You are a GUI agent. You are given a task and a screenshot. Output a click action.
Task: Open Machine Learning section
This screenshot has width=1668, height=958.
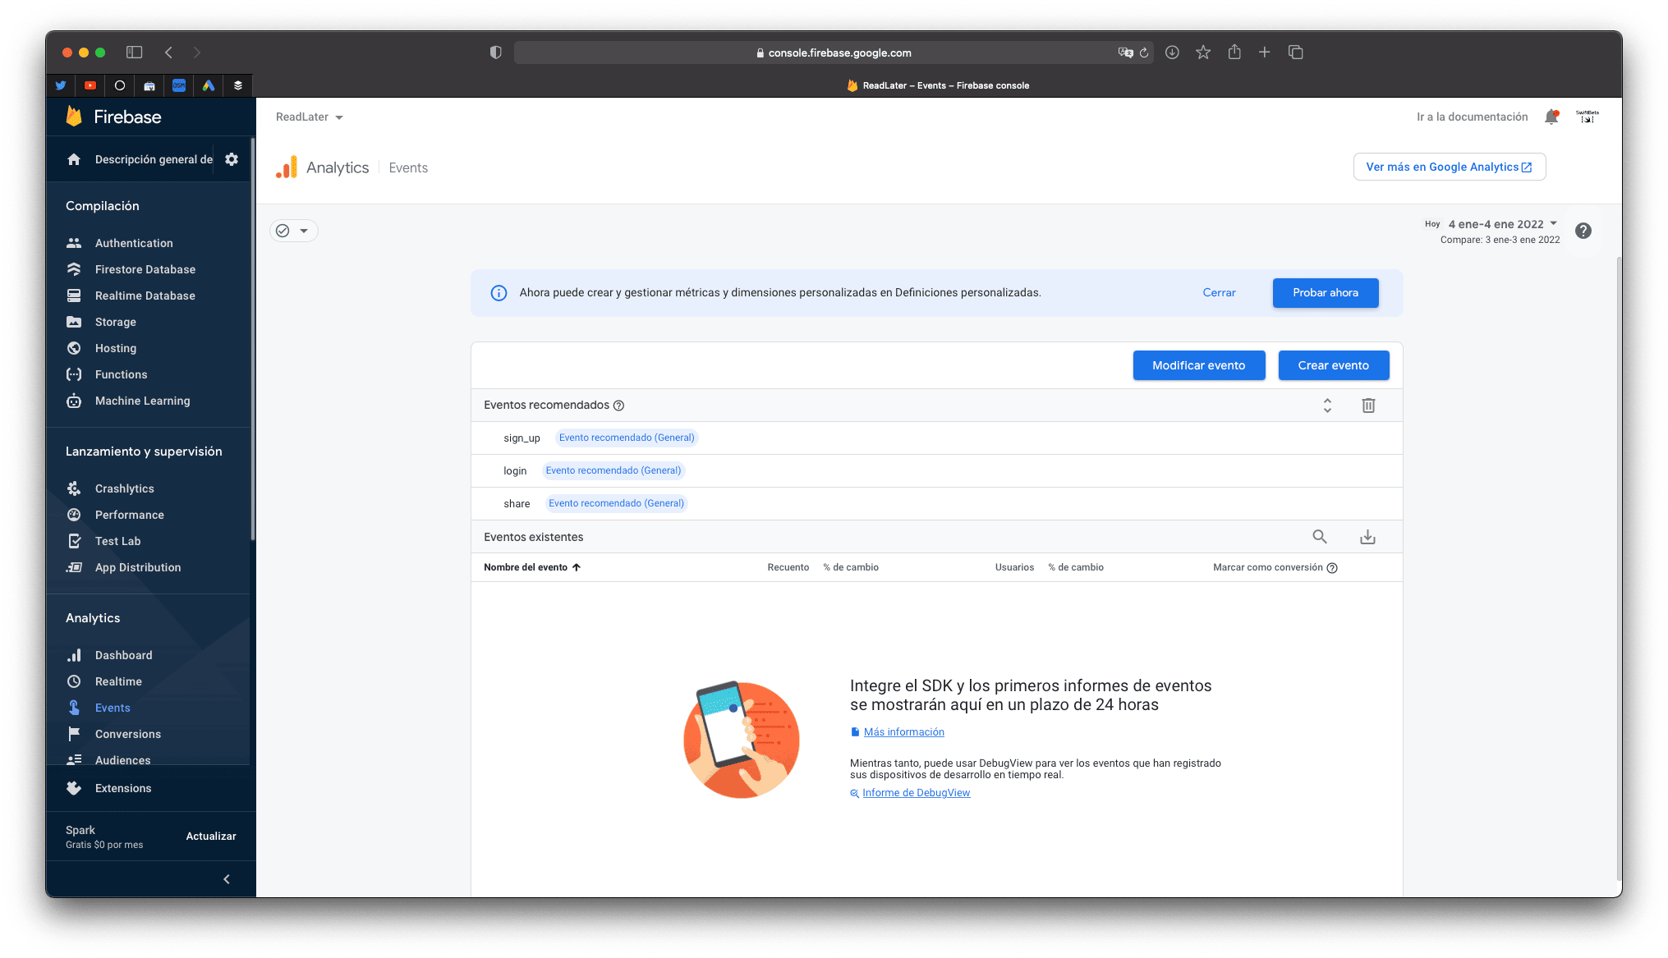[142, 401]
